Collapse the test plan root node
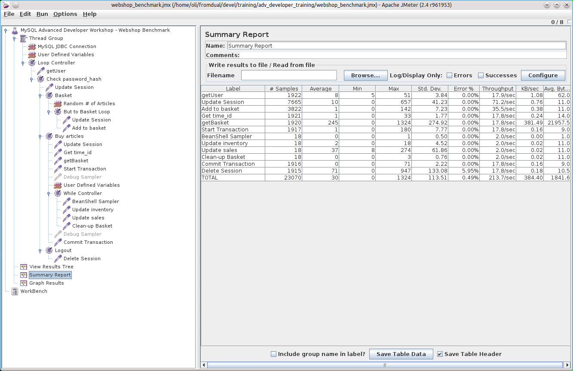This screenshot has height=371, width=573. 6,30
